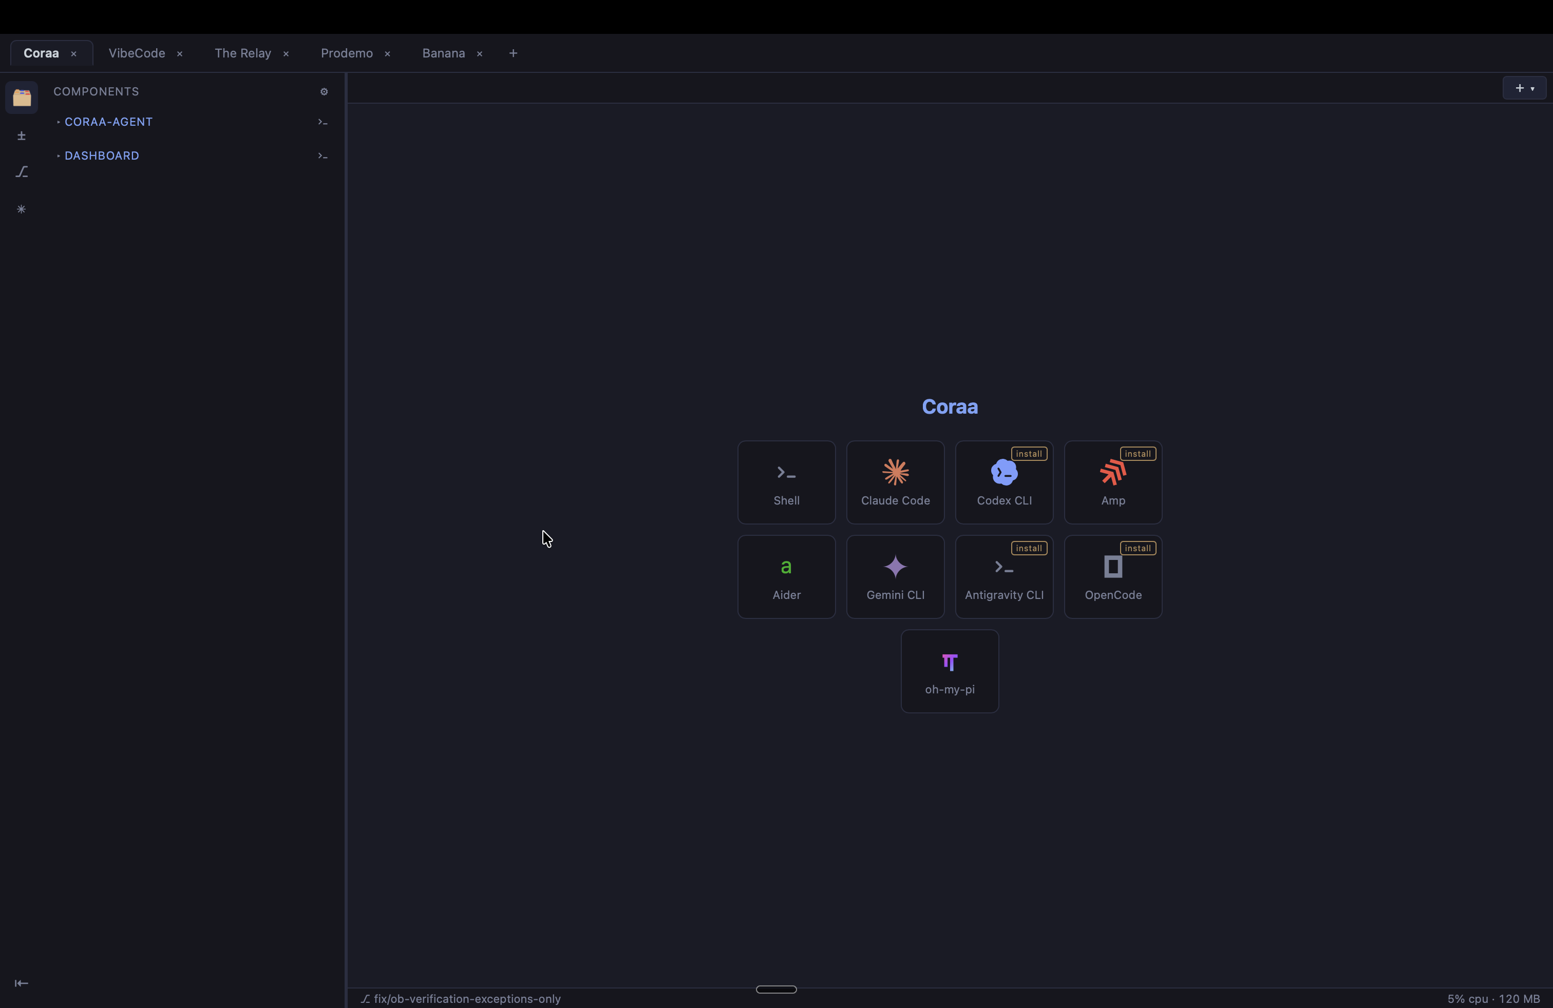Screen dimensions: 1553x1008
Task: Open the diff changes sidebar icon
Action: click(22, 135)
